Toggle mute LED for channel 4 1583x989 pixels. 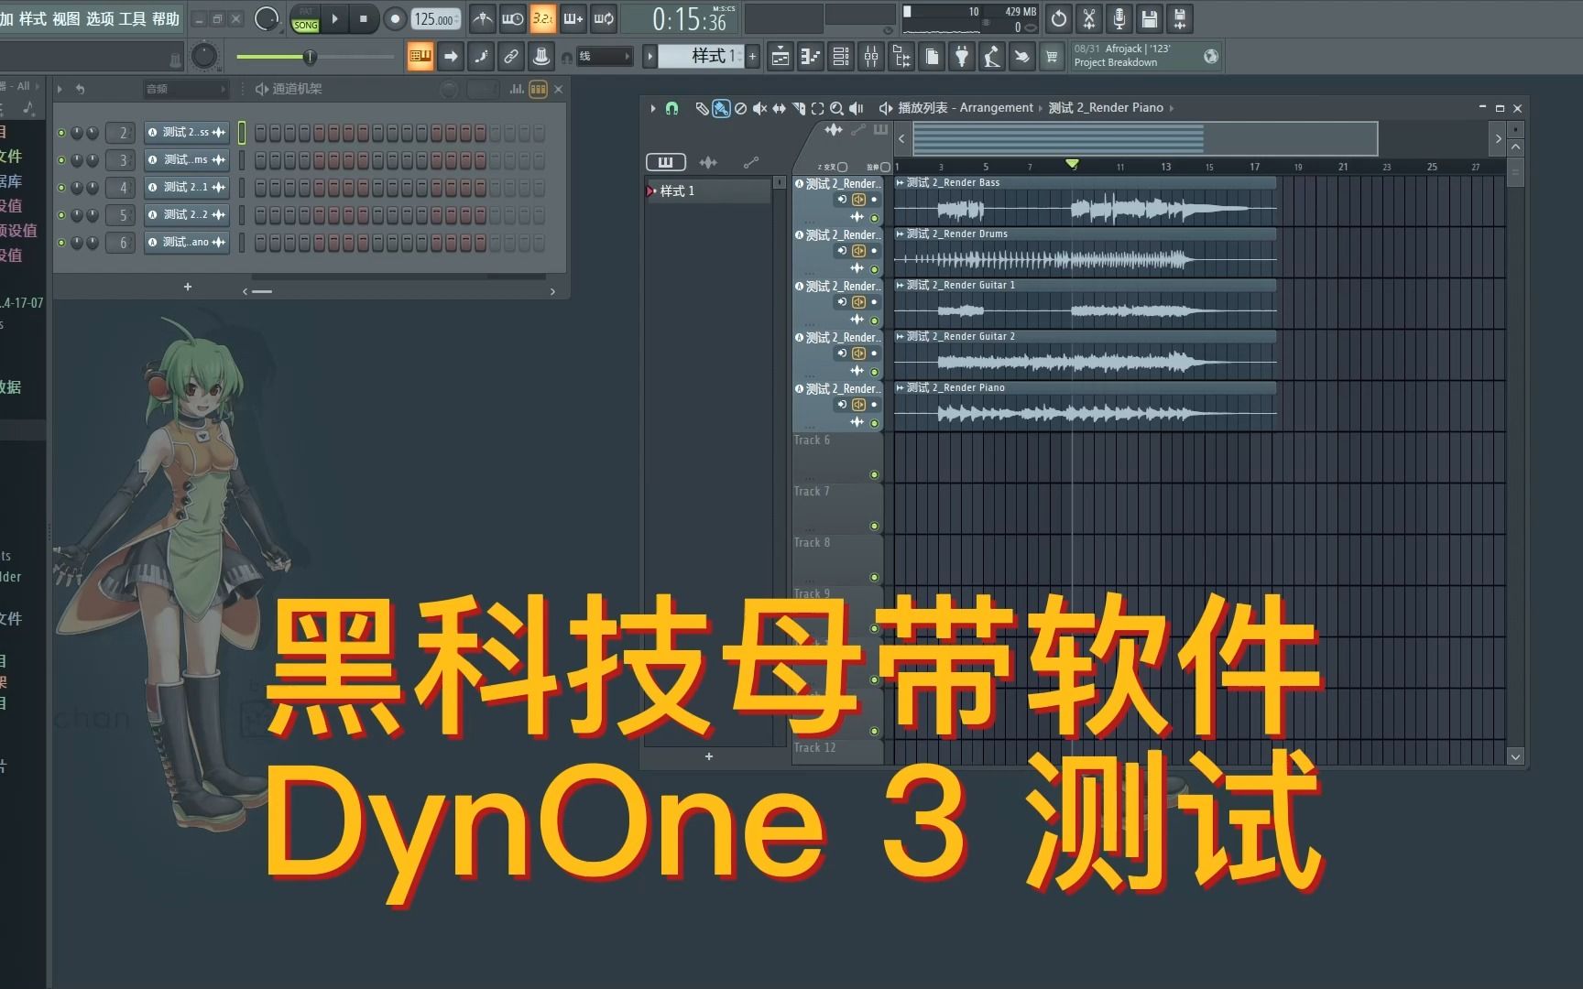tap(61, 188)
